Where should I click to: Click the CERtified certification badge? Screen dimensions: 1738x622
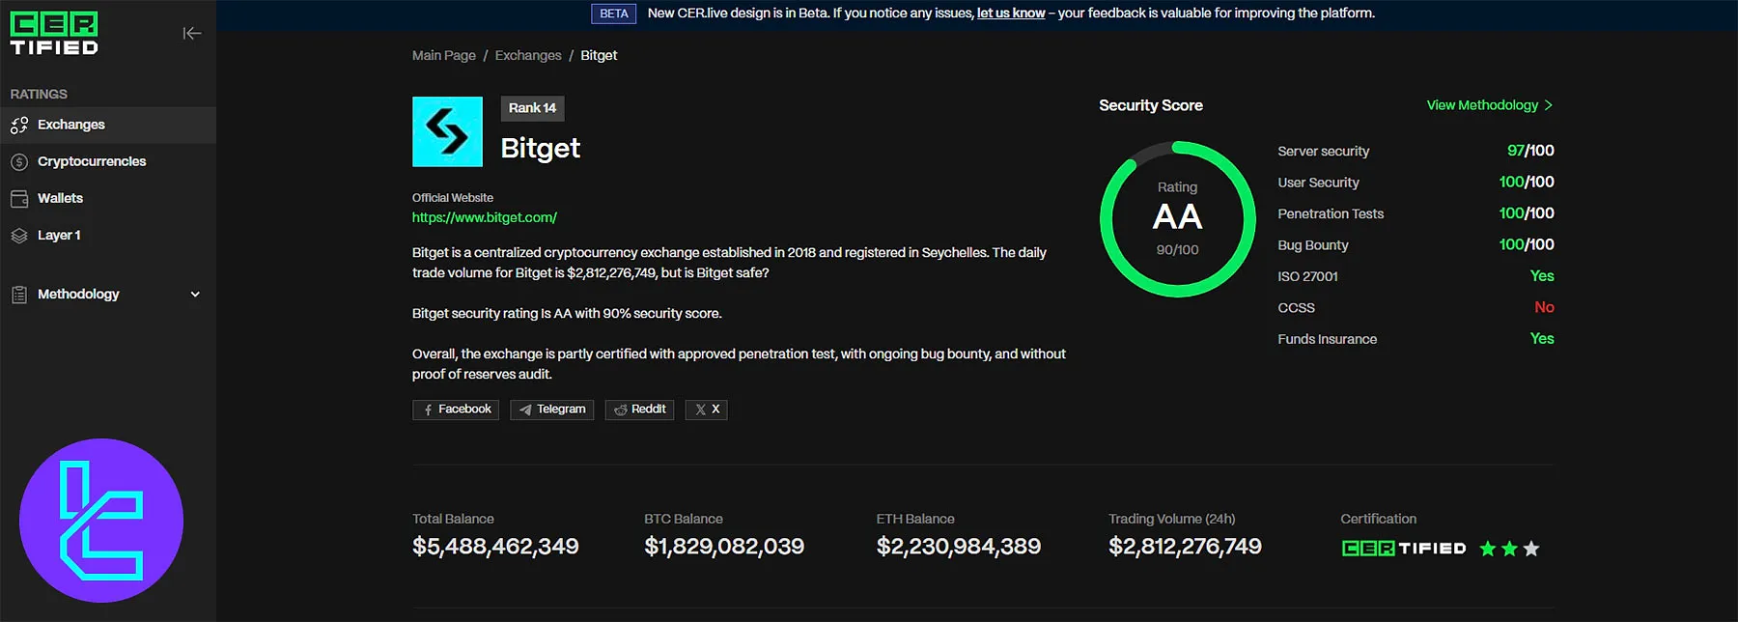click(x=1404, y=549)
